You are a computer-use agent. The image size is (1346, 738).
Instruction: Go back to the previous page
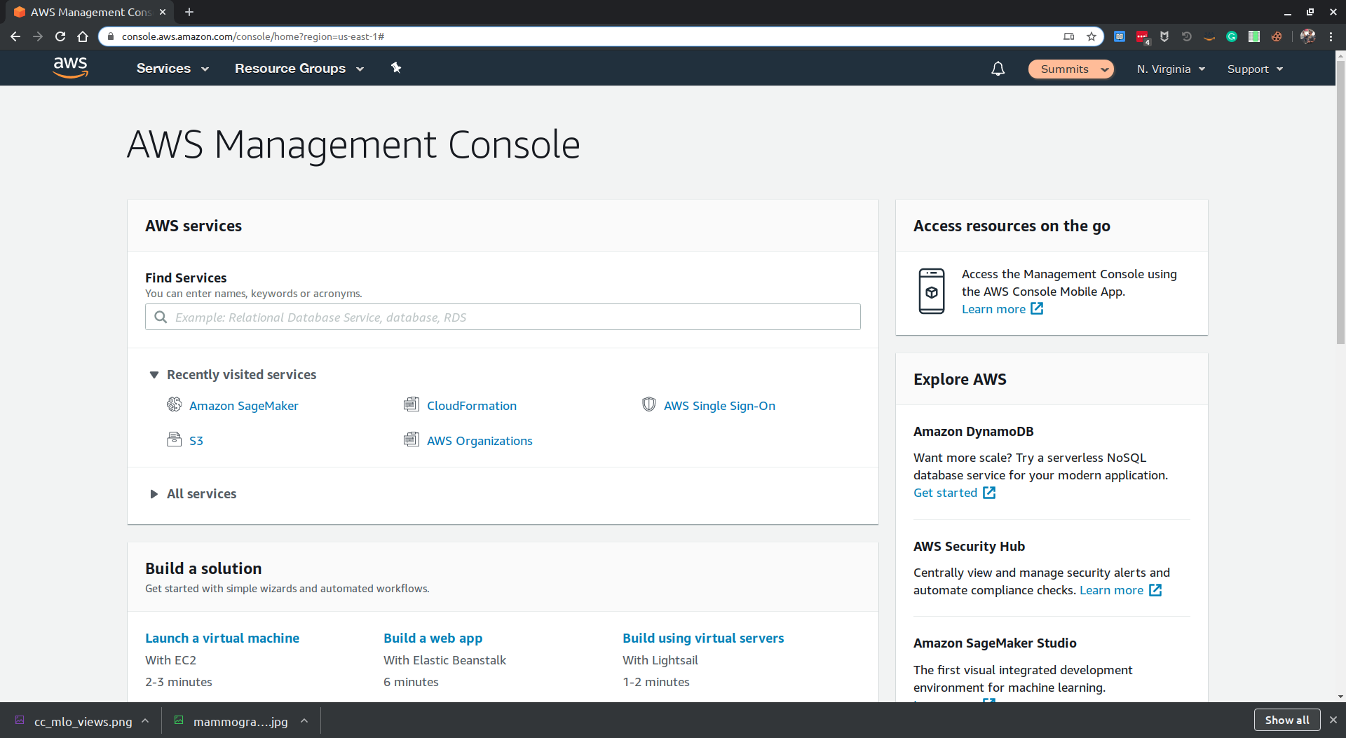click(15, 36)
